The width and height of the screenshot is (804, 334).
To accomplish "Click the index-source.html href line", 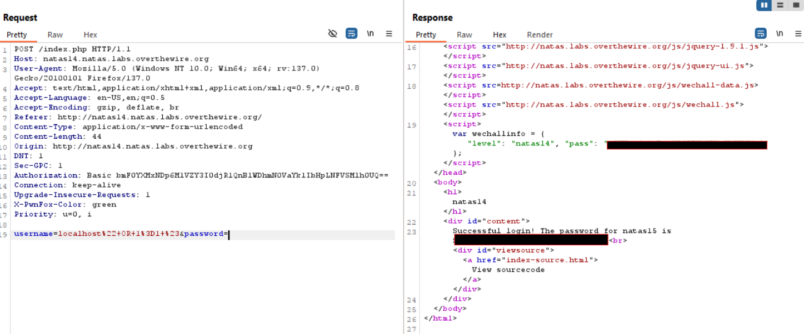I will tap(530, 260).
